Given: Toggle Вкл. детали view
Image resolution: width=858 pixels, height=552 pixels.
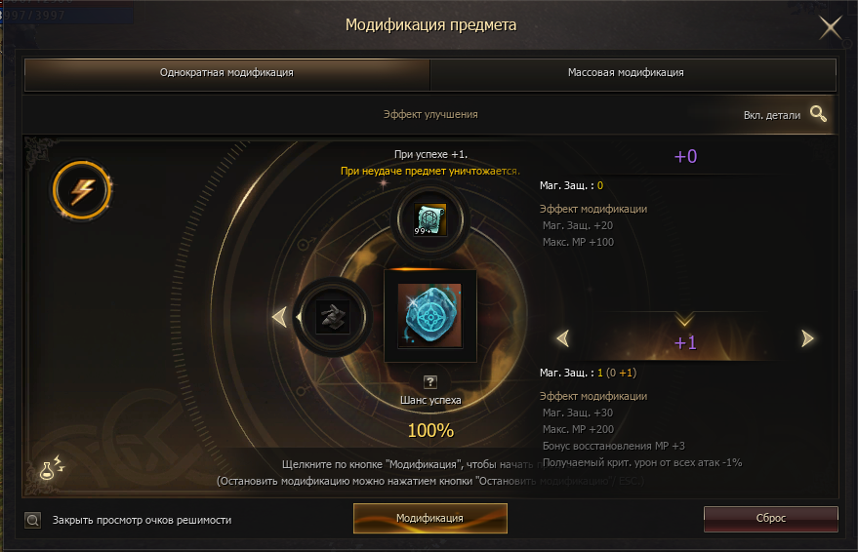Looking at the screenshot, I should tap(771, 115).
